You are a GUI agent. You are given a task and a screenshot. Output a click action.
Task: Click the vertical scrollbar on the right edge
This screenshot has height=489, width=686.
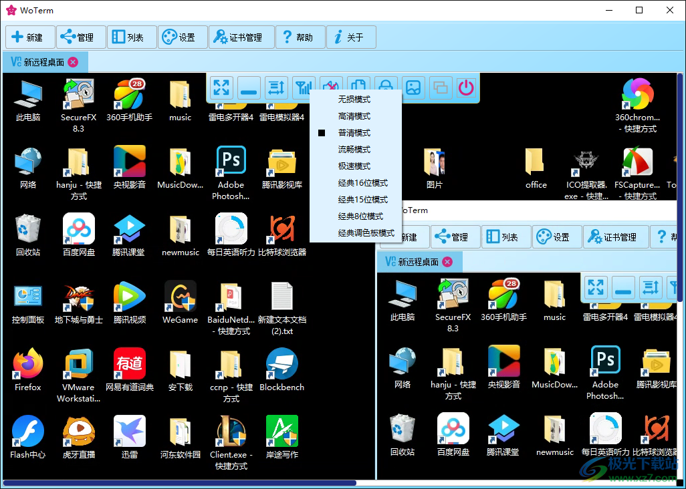(x=680, y=188)
